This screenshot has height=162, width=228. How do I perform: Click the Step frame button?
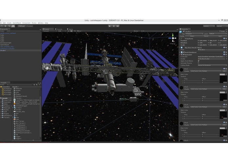point(118,26)
